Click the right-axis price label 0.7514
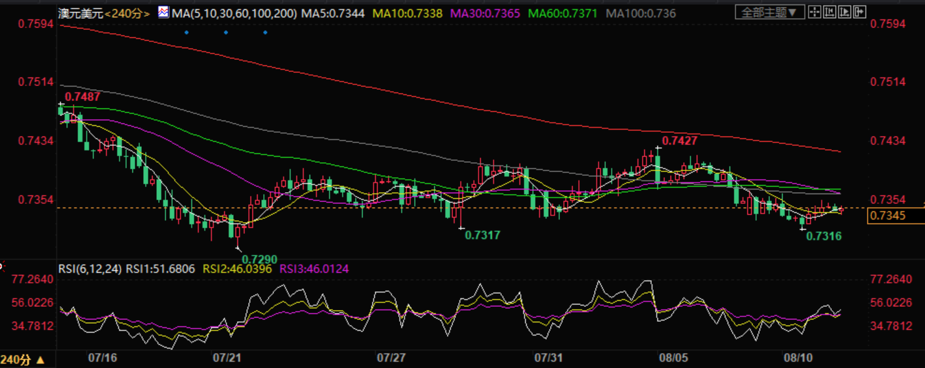 (888, 82)
